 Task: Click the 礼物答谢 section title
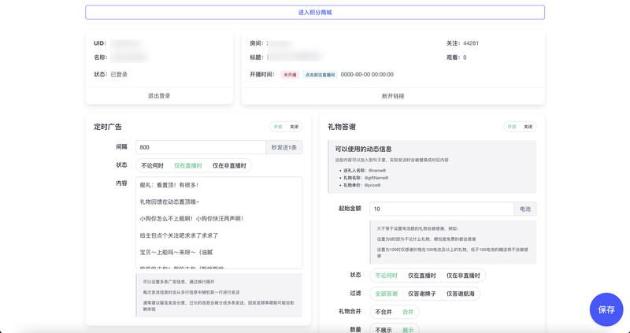342,127
